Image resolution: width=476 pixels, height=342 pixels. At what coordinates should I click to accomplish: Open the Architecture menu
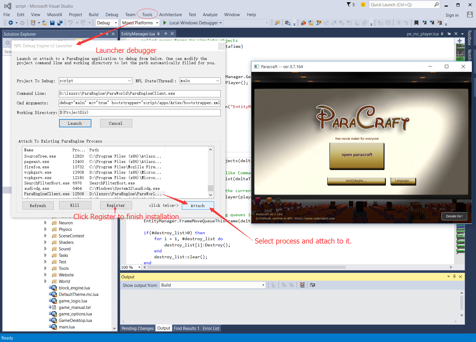(x=171, y=15)
